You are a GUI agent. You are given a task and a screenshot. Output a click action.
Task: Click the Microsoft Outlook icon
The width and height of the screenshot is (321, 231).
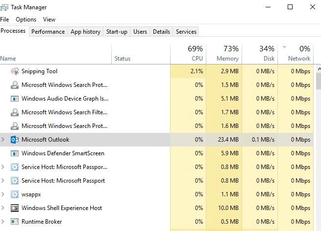[14, 140]
